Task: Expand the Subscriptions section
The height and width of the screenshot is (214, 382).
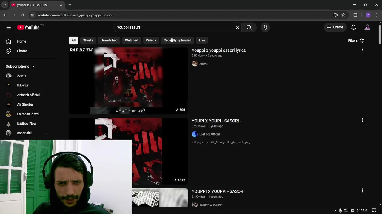Action: (x=20, y=66)
